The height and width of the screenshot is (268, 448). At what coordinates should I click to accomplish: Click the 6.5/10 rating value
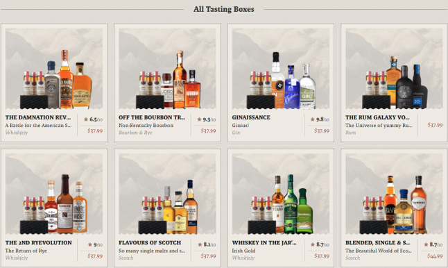coord(96,119)
